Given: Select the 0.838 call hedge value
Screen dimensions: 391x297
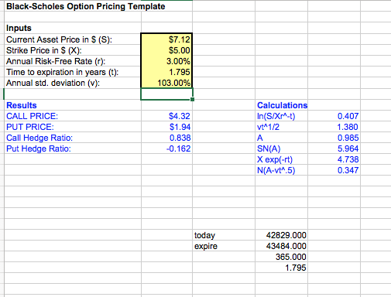Looking at the screenshot, I should tap(180, 138).
